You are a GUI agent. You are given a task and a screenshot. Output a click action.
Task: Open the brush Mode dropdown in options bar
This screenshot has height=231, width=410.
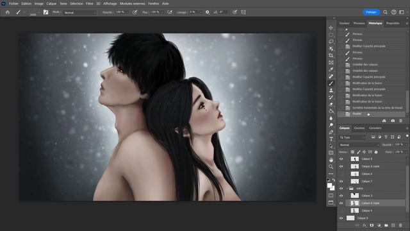[79, 13]
